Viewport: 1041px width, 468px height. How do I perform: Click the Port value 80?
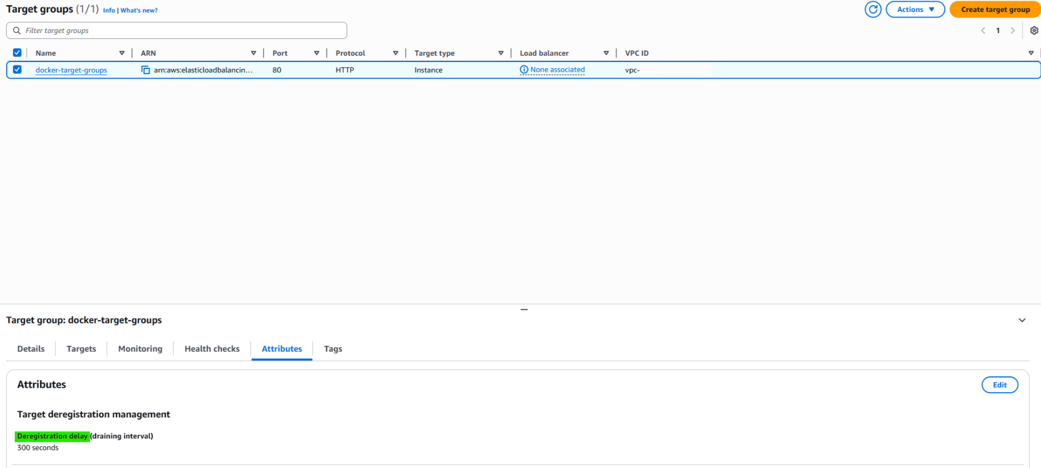(277, 70)
